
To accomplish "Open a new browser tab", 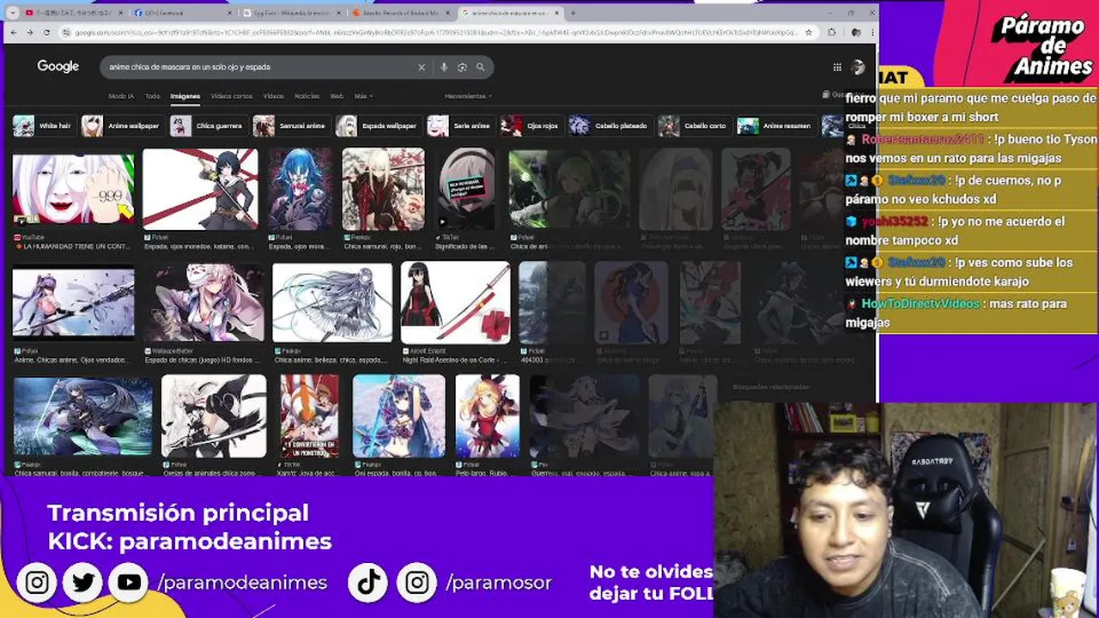I will [573, 13].
